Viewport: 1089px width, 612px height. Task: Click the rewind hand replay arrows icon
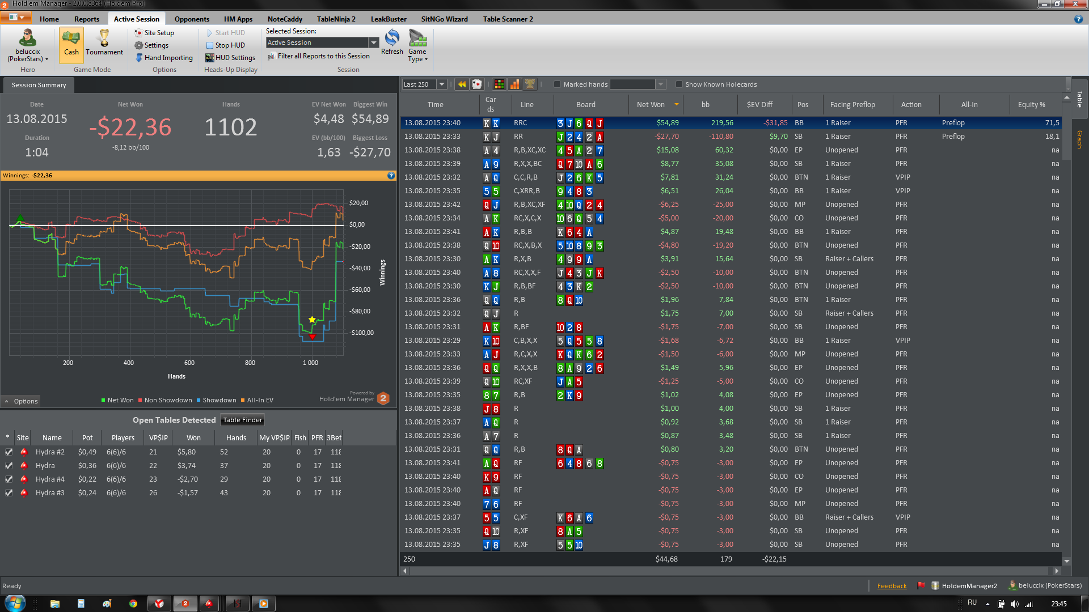(x=462, y=84)
